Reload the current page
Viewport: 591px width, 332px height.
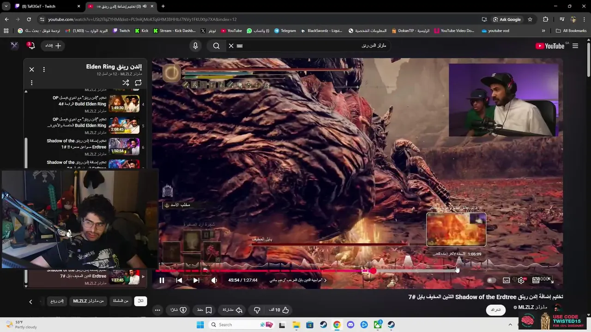point(29,19)
